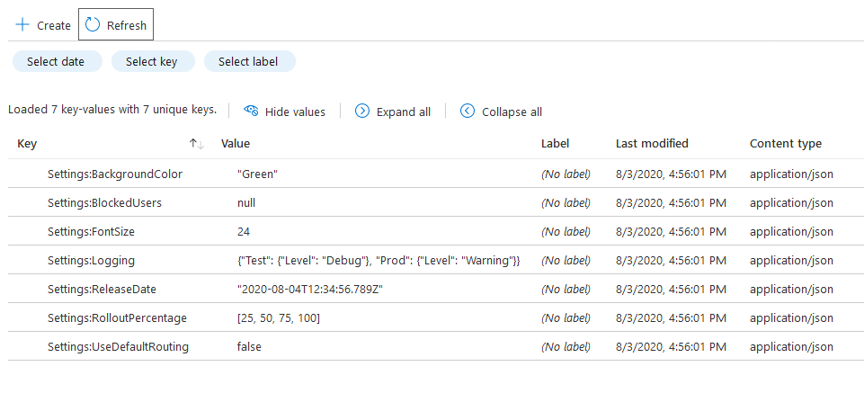Select the Settings:FontSize key
The image size is (864, 393).
click(x=93, y=231)
